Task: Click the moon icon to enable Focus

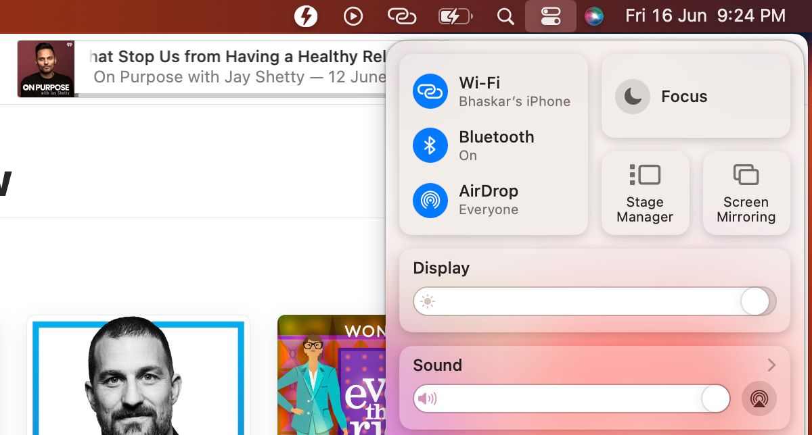Action: [631, 96]
